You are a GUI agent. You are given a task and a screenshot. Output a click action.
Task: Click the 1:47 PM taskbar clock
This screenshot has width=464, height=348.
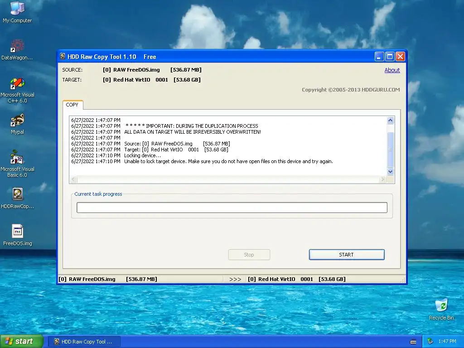[447, 342]
